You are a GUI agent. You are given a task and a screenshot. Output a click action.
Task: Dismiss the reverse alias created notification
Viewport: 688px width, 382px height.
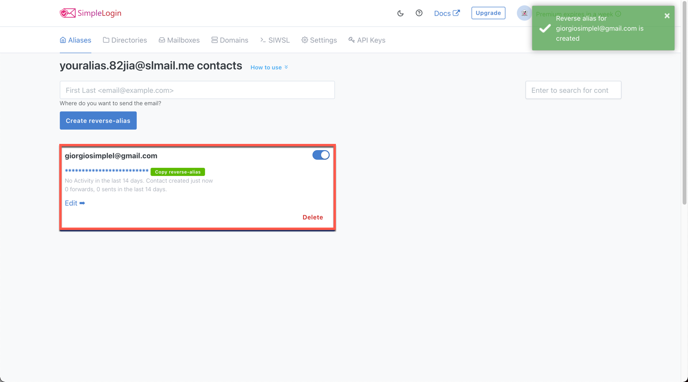(667, 15)
